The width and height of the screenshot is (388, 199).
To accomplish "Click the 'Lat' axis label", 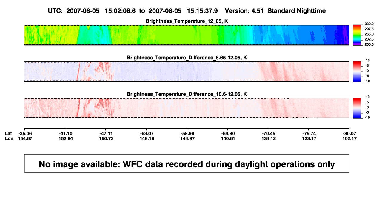I will point(9,133).
